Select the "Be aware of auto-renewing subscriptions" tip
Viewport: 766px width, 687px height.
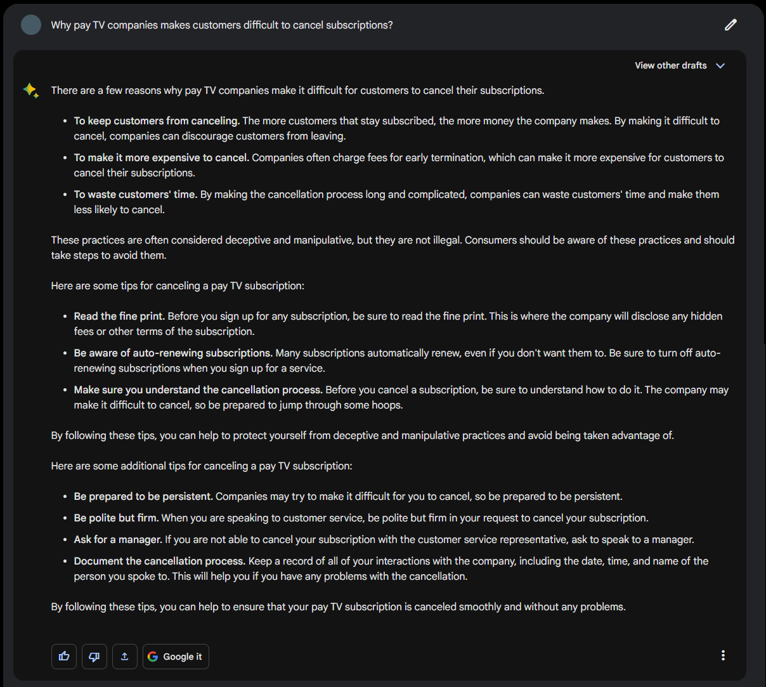[173, 353]
